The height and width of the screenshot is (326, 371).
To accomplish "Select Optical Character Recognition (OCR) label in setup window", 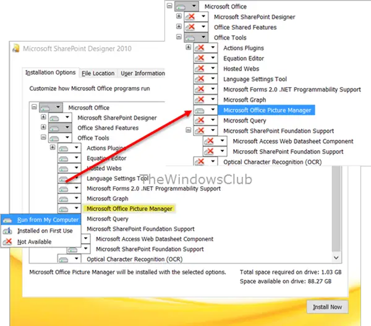I will pos(135,259).
